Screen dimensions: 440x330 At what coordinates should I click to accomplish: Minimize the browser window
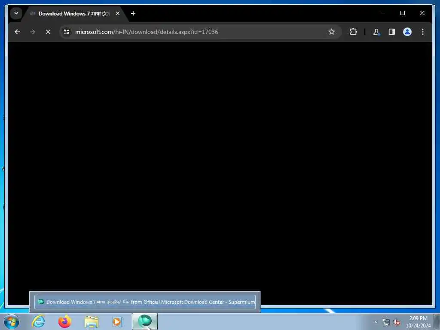383,13
